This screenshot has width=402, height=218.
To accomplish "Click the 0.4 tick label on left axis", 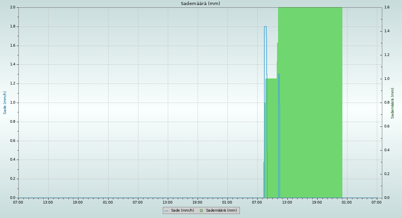I will 13,160.
